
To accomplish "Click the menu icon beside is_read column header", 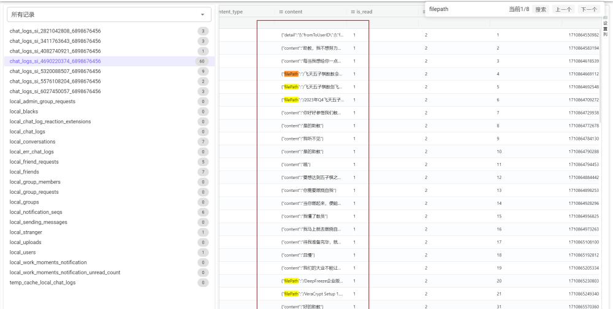I will pyautogui.click(x=353, y=12).
